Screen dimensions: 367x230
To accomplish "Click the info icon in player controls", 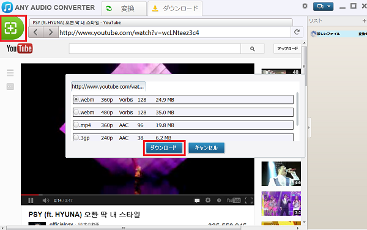I will click(x=219, y=200).
